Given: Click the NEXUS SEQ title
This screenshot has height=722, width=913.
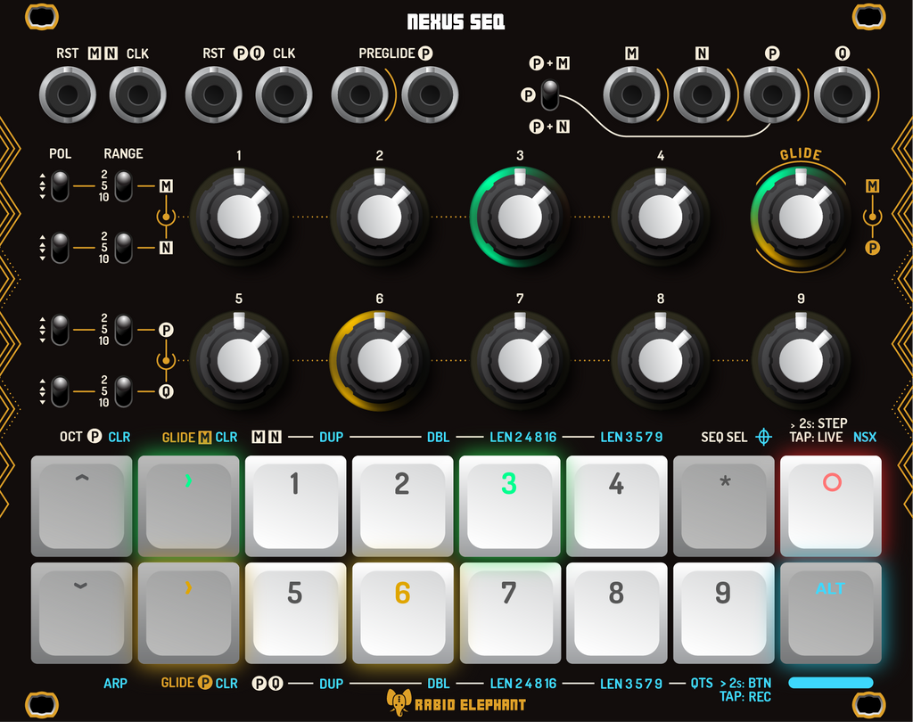Looking at the screenshot, I should pyautogui.click(x=456, y=22).
